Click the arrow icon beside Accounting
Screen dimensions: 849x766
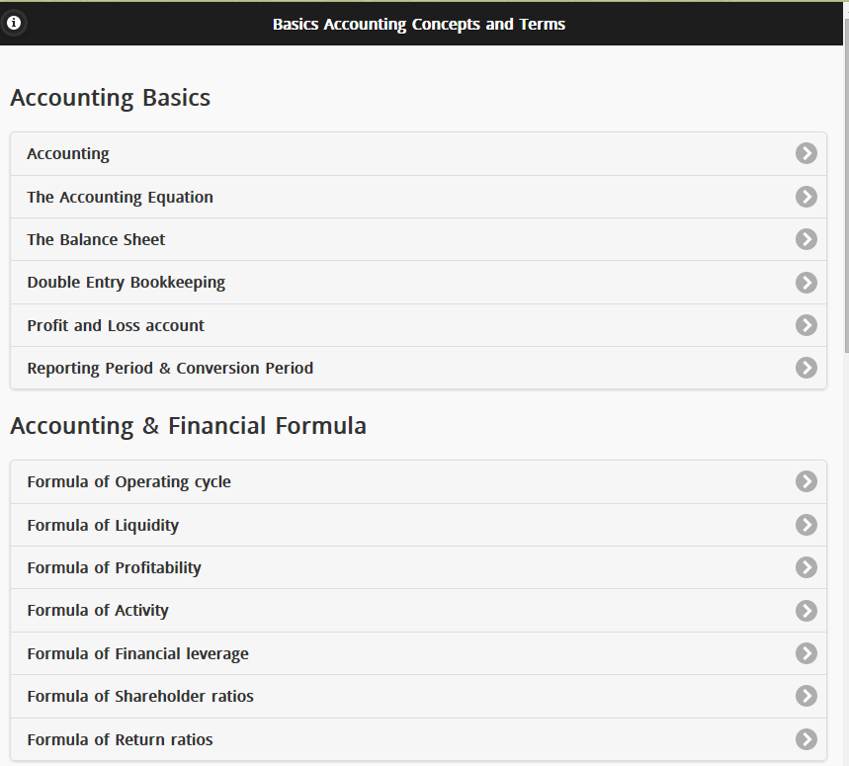pyautogui.click(x=807, y=153)
